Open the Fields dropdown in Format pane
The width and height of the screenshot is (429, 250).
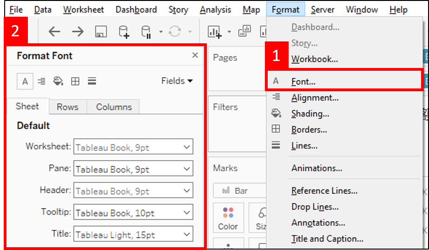[177, 81]
